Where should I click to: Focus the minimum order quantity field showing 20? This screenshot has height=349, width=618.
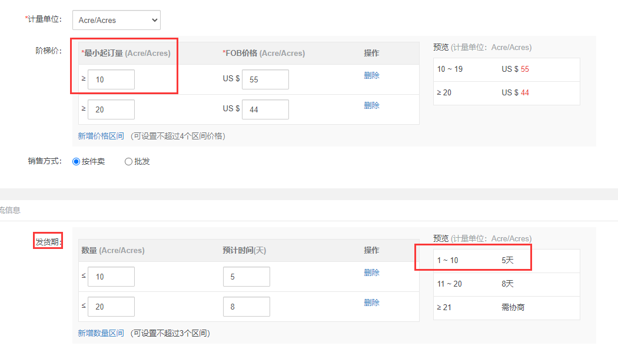point(111,109)
